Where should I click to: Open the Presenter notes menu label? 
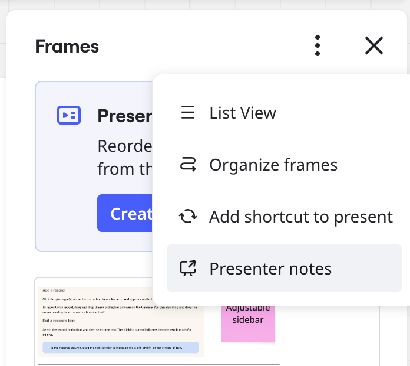click(270, 269)
